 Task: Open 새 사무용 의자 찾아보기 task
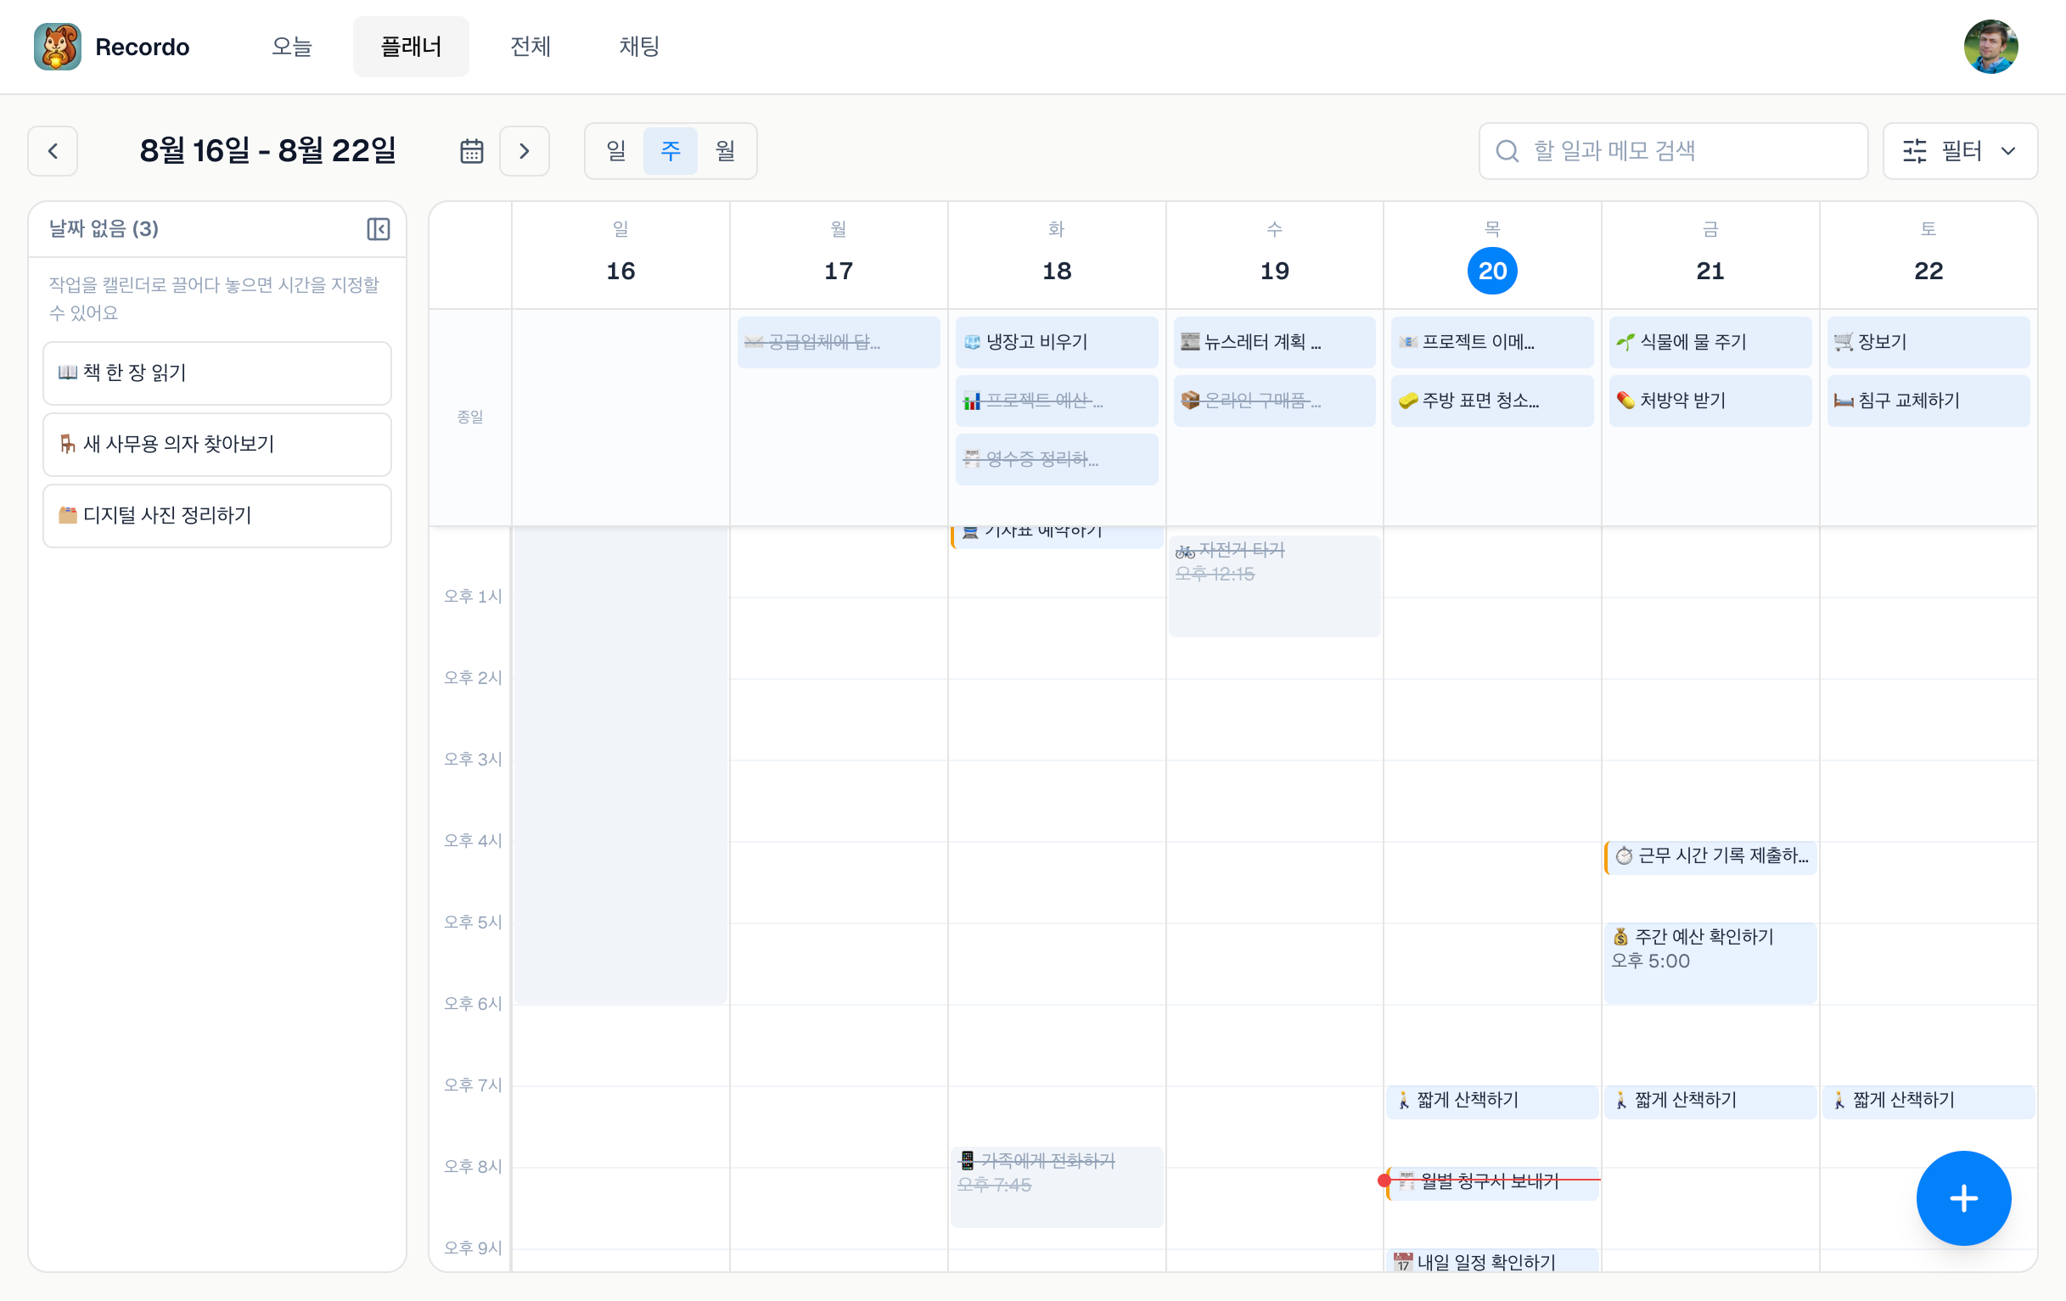217,444
